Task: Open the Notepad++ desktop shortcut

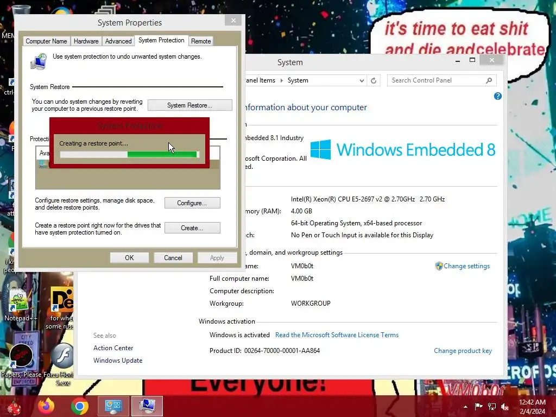Action: click(x=20, y=305)
